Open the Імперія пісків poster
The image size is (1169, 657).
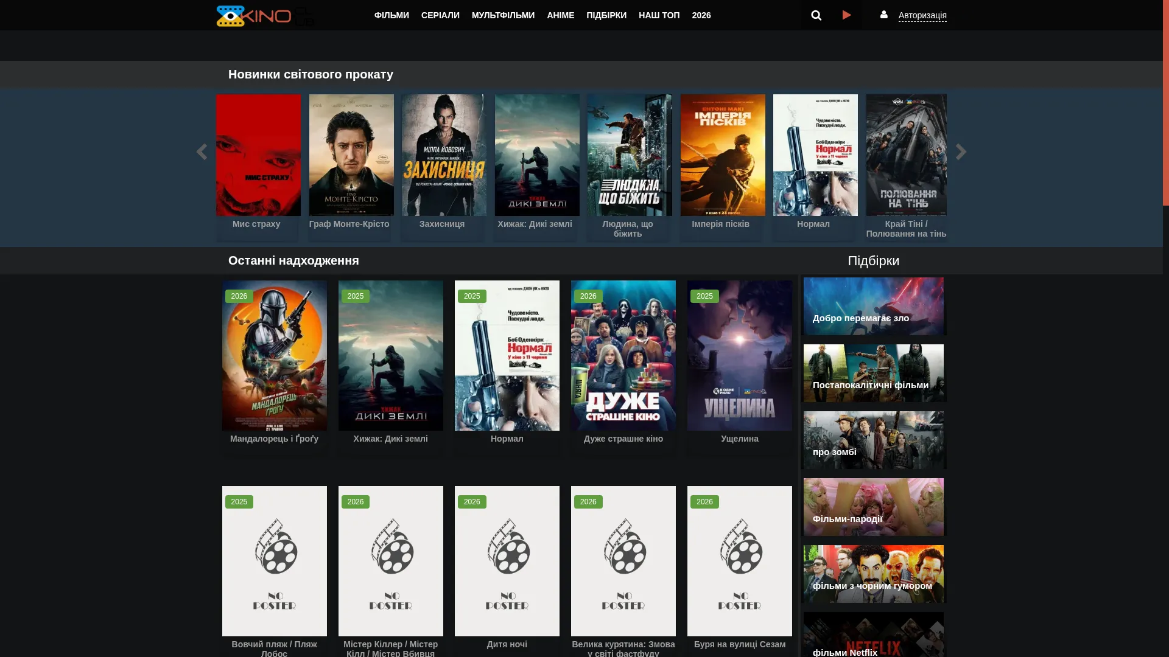tap(723, 155)
